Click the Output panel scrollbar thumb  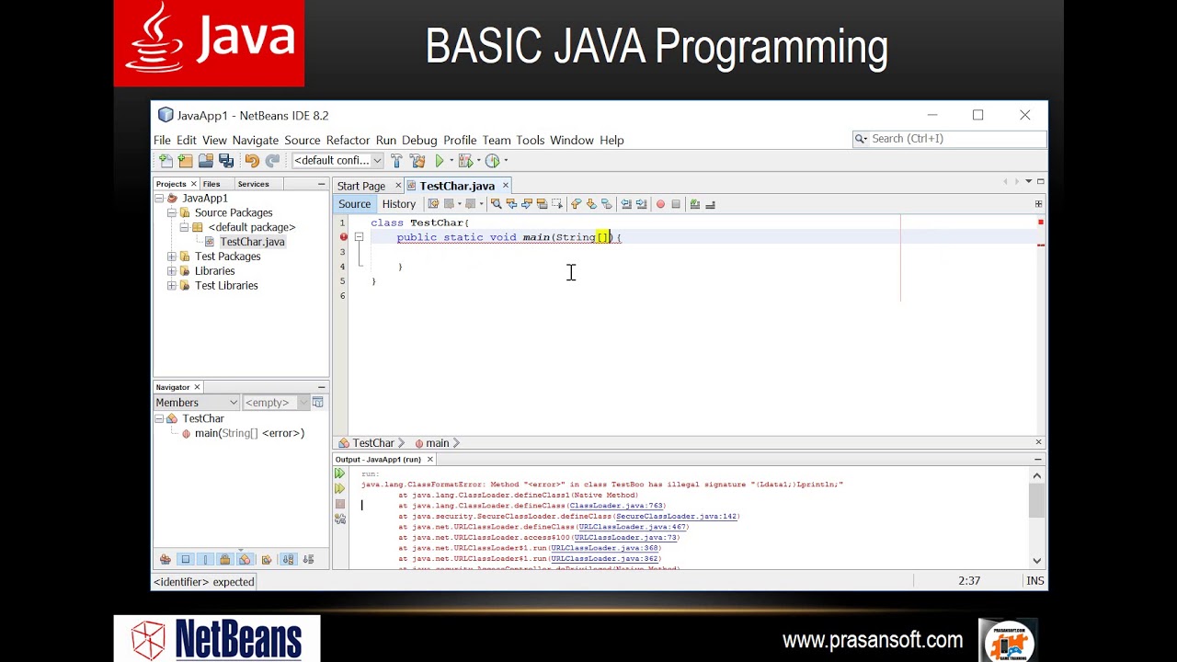(1037, 500)
